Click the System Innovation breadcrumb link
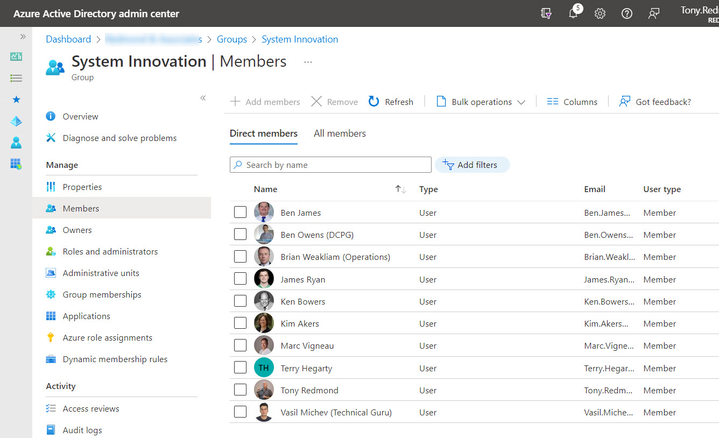Screen dimensions: 719x438 (300, 39)
